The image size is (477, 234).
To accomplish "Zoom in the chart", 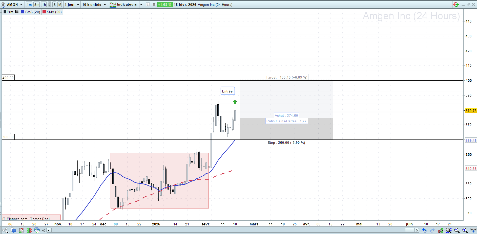I will click(465, 230).
